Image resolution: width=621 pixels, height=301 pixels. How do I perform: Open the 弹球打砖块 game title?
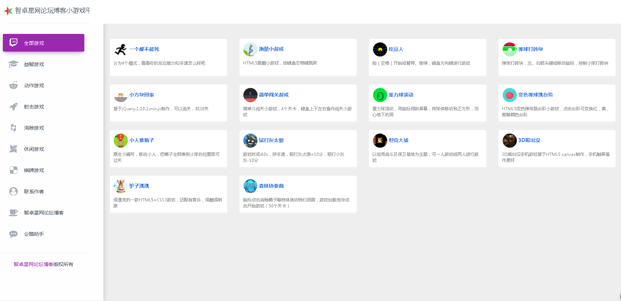click(x=530, y=49)
